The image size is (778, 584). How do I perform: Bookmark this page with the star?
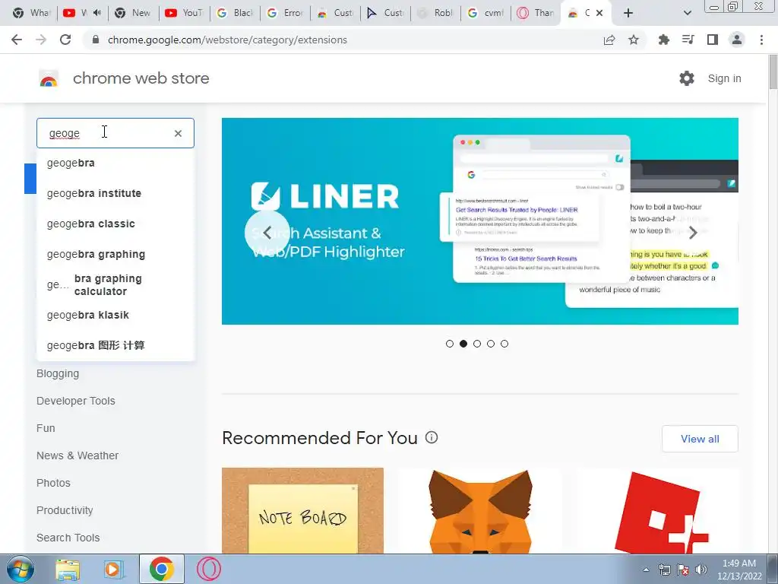(x=634, y=40)
